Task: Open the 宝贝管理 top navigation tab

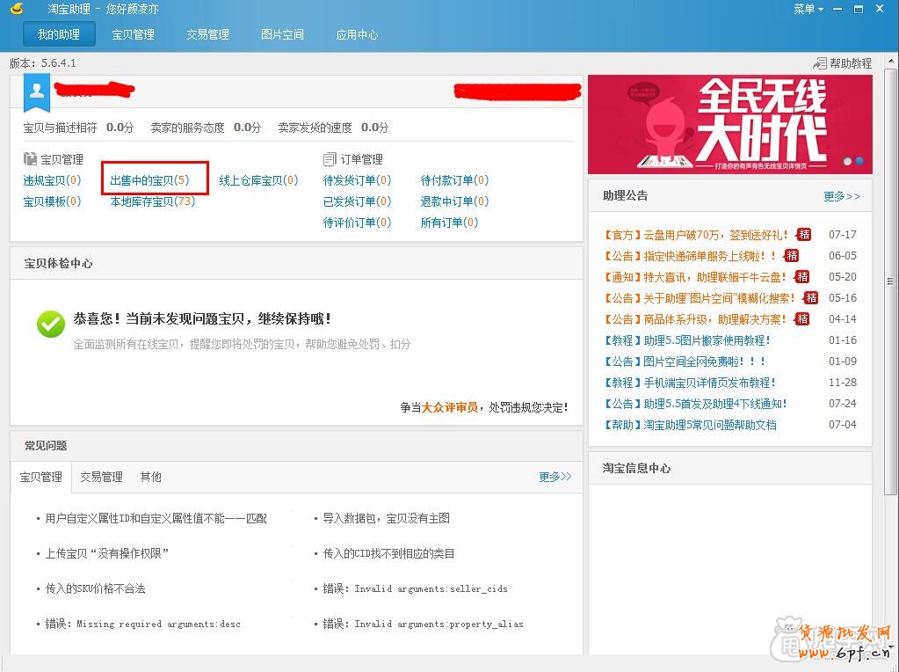Action: (133, 34)
